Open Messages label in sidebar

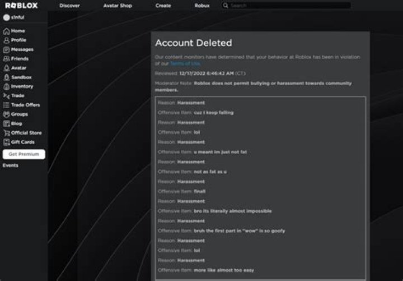point(22,49)
